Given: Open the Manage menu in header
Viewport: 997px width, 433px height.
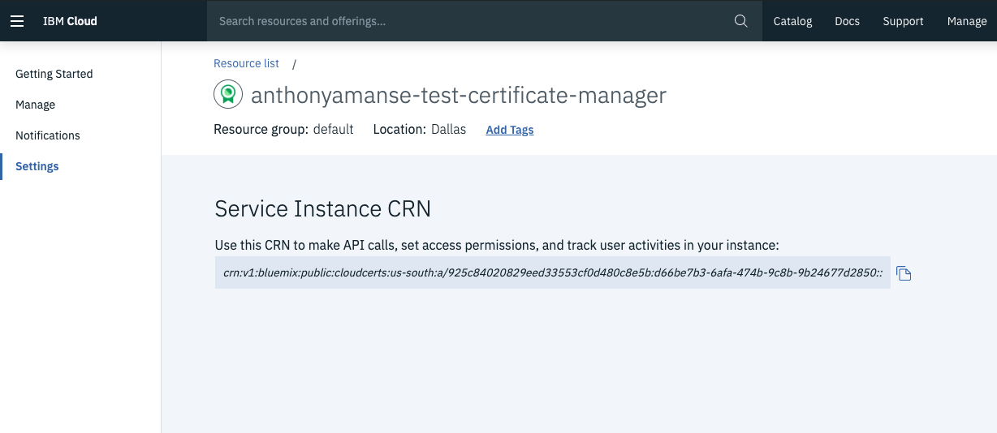Looking at the screenshot, I should coord(966,21).
